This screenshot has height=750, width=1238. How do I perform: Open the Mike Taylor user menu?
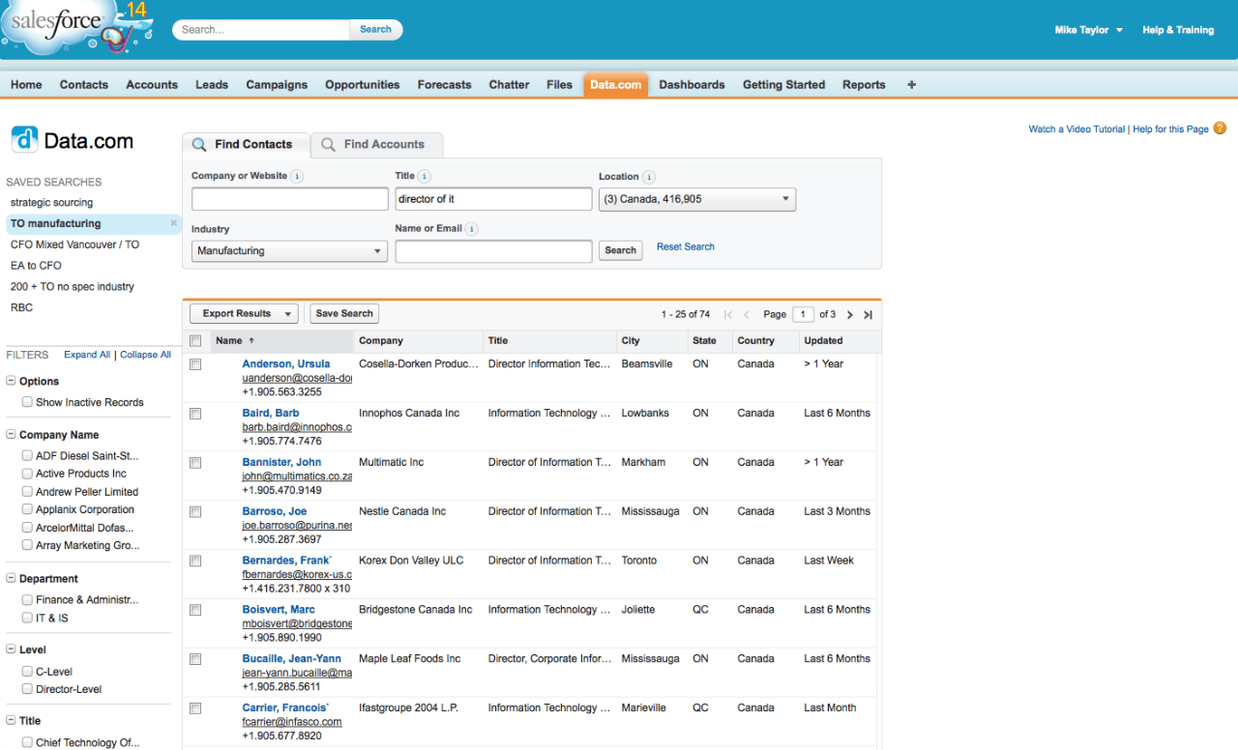click(x=1089, y=30)
